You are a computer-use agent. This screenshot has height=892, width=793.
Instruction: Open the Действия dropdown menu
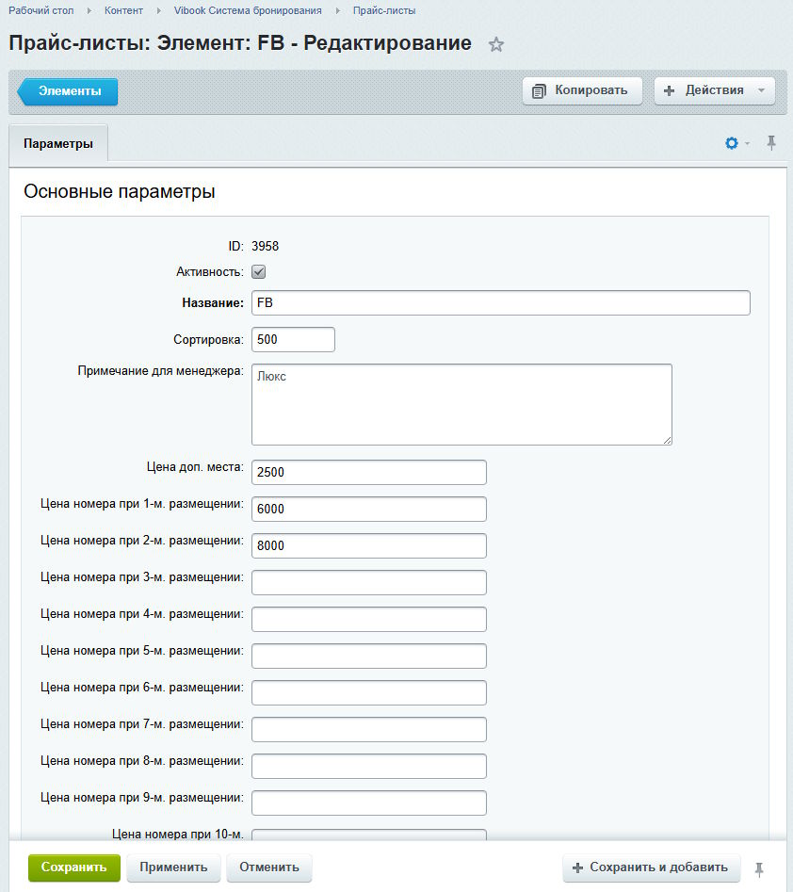pos(714,90)
